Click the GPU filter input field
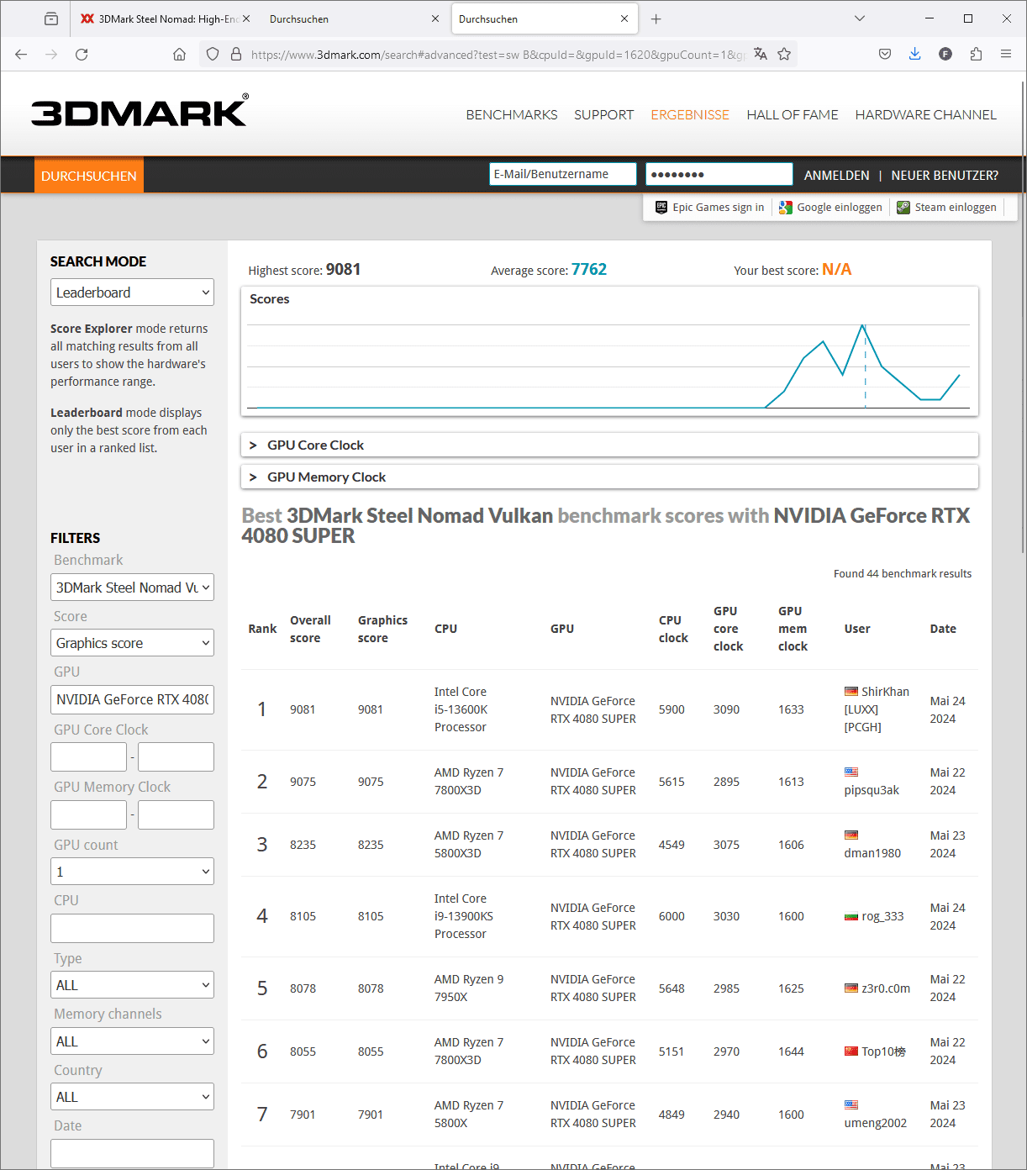The width and height of the screenshot is (1027, 1170). coord(132,699)
